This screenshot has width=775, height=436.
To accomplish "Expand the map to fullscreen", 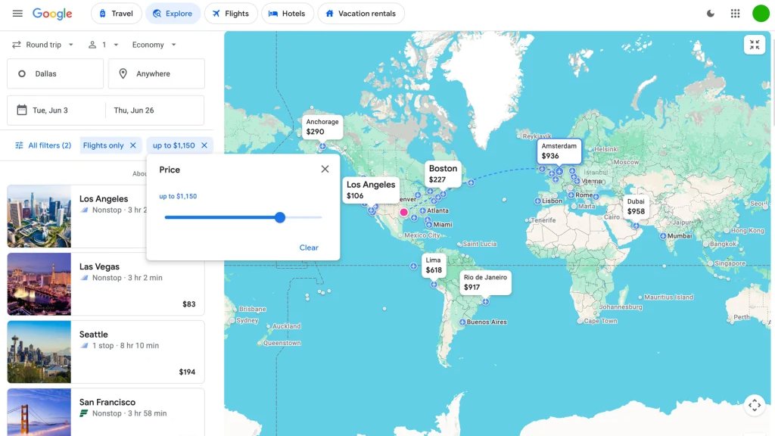I will pyautogui.click(x=754, y=44).
